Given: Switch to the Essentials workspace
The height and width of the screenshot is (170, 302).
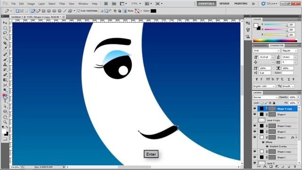Looking at the screenshot, I should pos(206,4).
